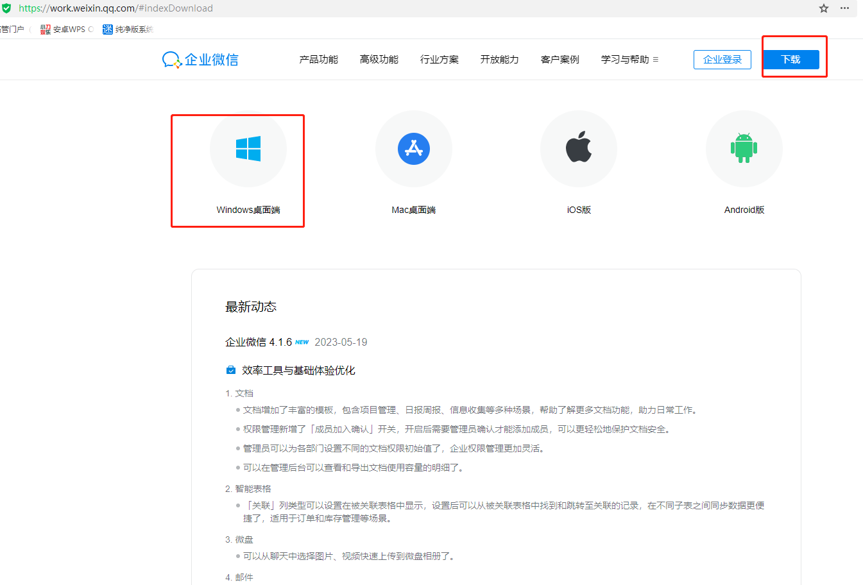863x585 pixels.
Task: Click 效率工具与基础体验优化 heading
Action: point(298,370)
